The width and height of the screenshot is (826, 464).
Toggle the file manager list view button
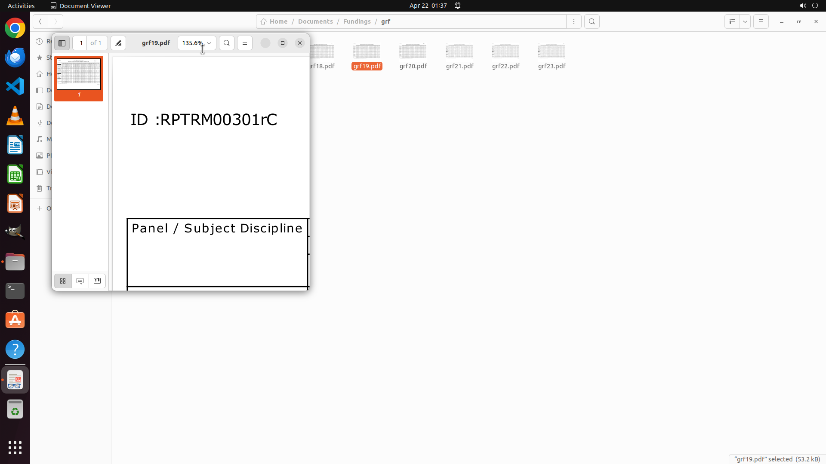point(732,21)
